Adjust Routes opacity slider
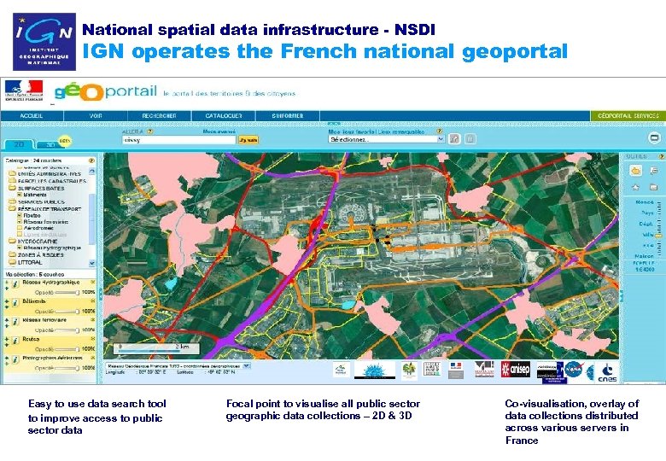 67,349
